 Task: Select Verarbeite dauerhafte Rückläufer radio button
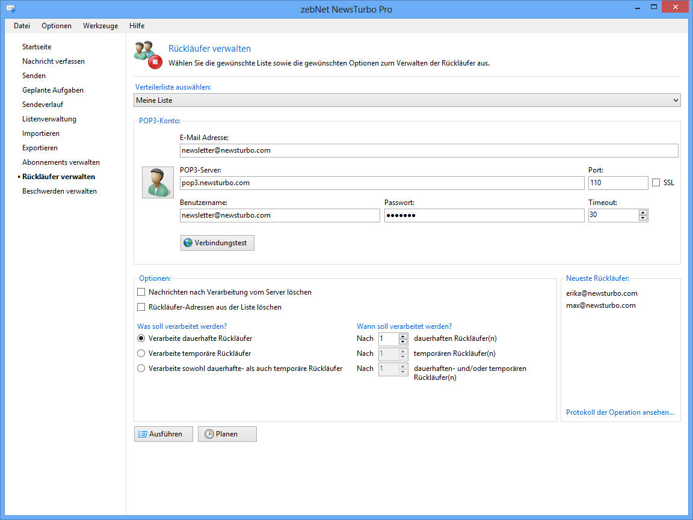pyautogui.click(x=141, y=338)
